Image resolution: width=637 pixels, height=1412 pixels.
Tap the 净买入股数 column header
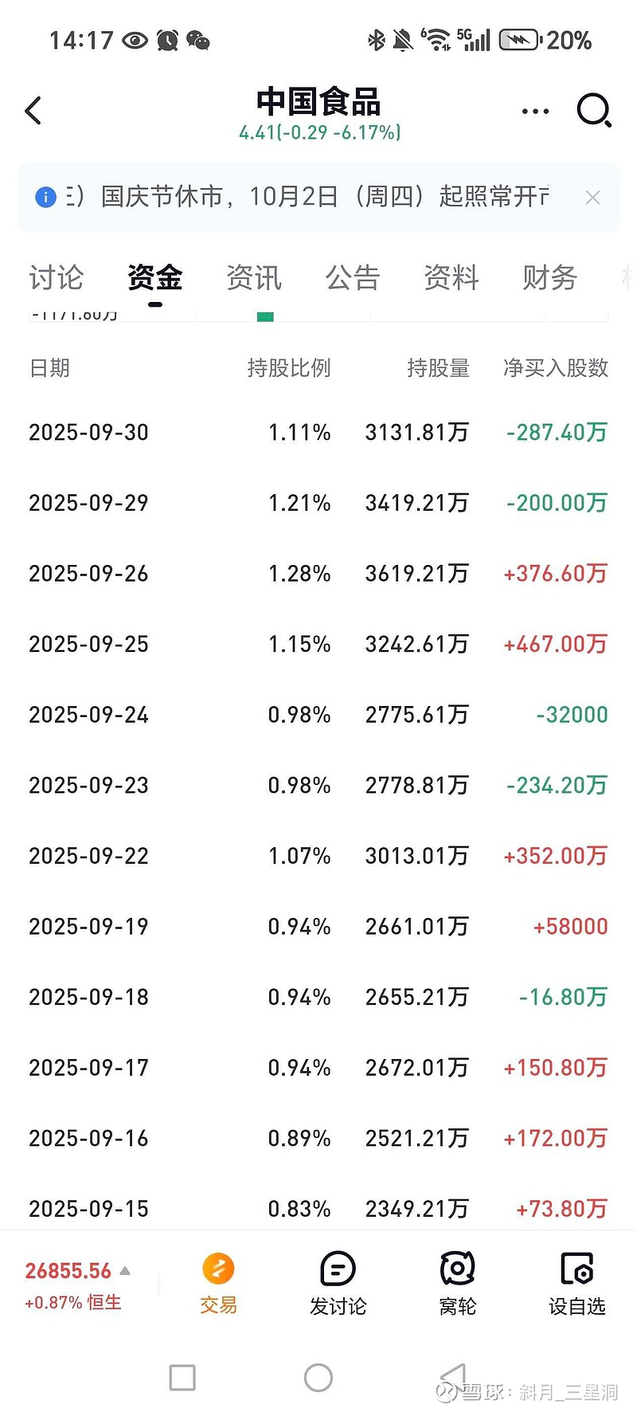(x=556, y=367)
